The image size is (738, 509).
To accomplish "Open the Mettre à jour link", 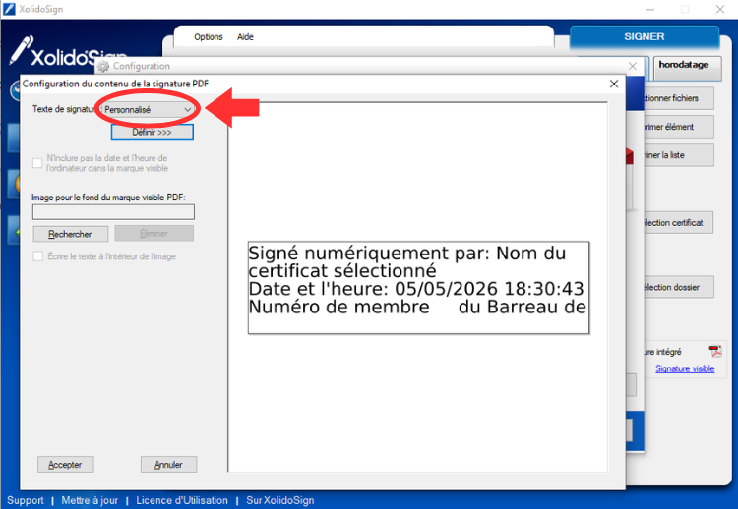I will (x=90, y=500).
